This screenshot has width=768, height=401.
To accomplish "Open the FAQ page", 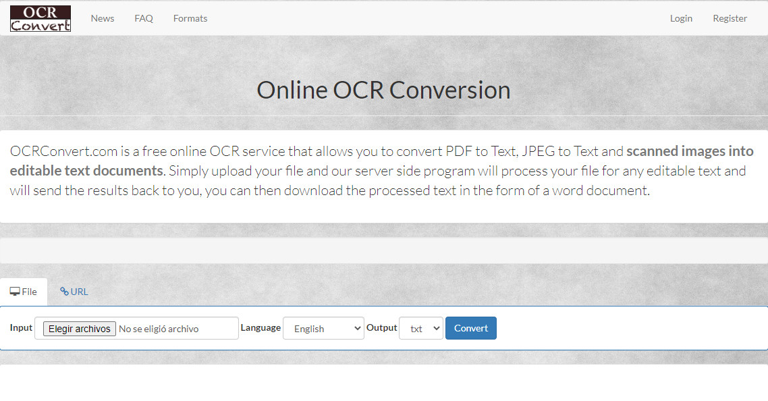I will (x=144, y=19).
